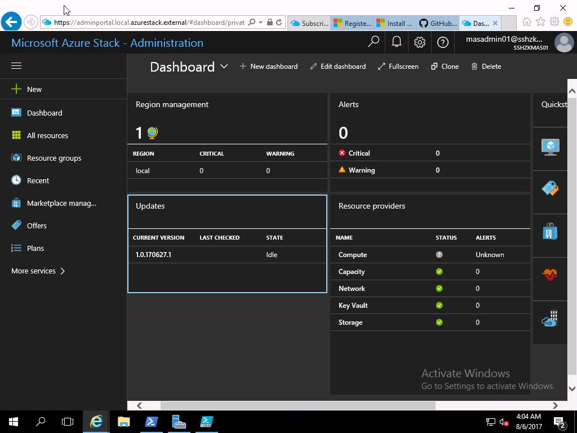Click the horizontal scrollbar left arrow
Screen dimensions: 577x433
click(x=139, y=405)
